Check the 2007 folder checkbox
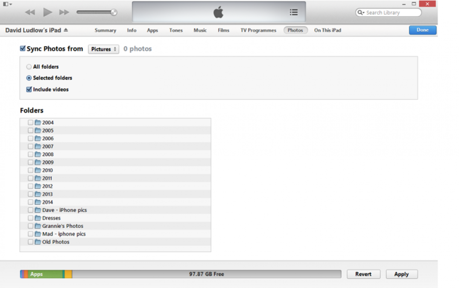 (30, 146)
